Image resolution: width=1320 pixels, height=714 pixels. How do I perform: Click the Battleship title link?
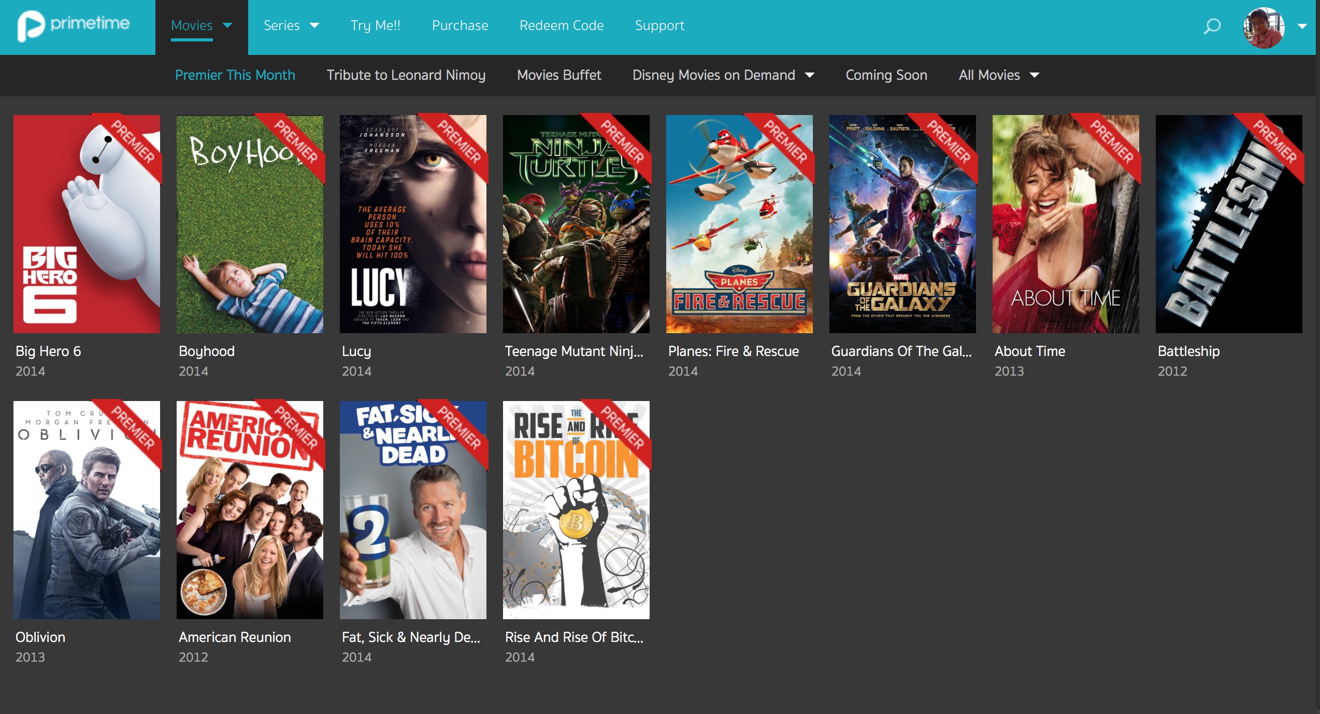1189,351
